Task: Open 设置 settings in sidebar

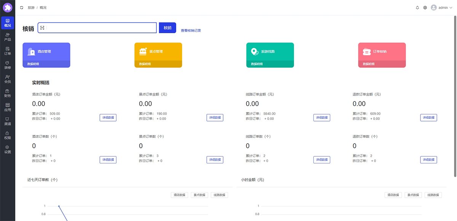Action: click(8, 149)
